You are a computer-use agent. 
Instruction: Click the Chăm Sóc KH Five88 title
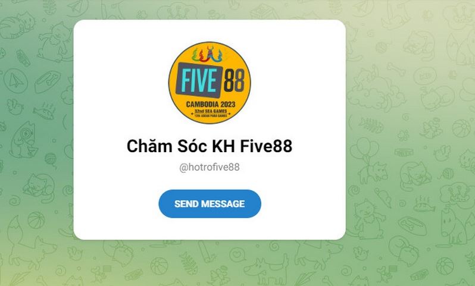[210, 146]
